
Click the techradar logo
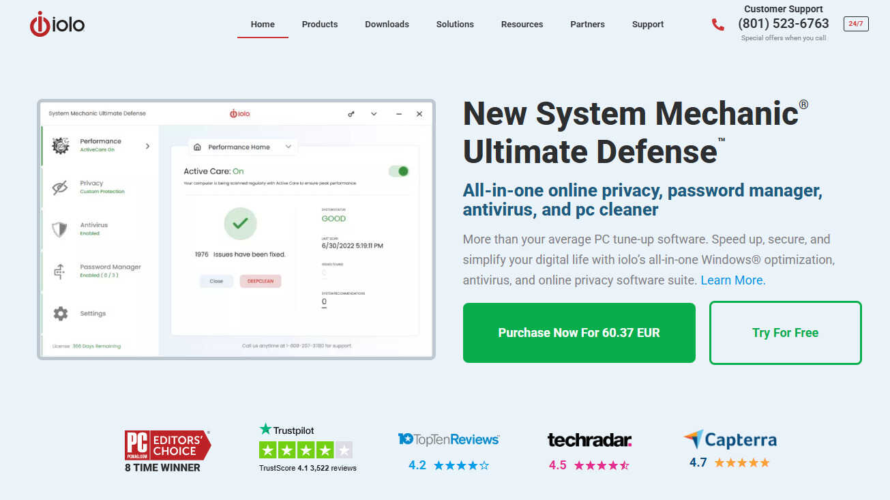(x=589, y=440)
